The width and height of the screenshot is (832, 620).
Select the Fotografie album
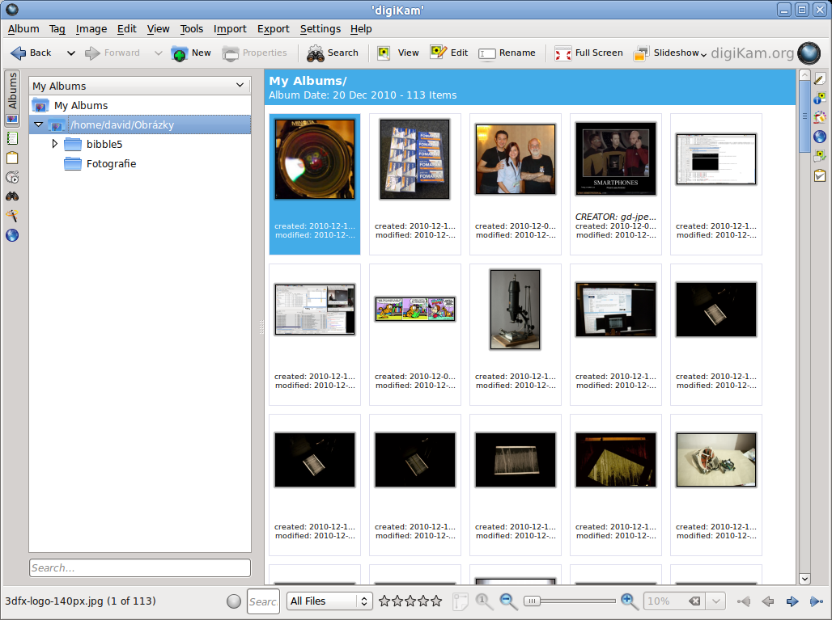coord(111,164)
